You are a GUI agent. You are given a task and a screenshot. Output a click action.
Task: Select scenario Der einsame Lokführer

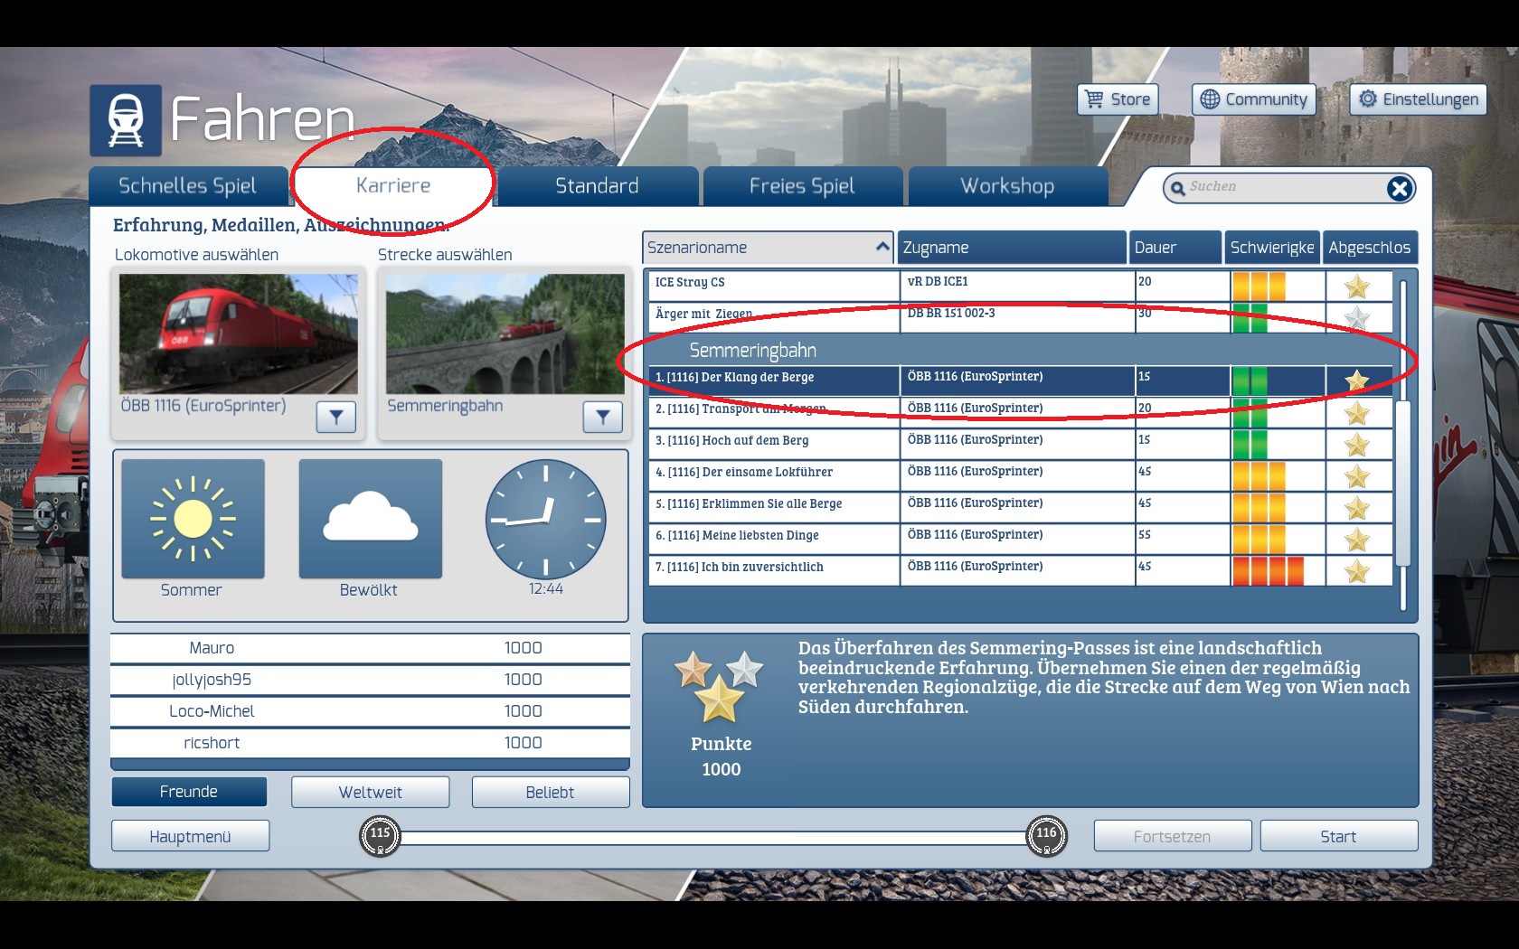pos(1020,475)
